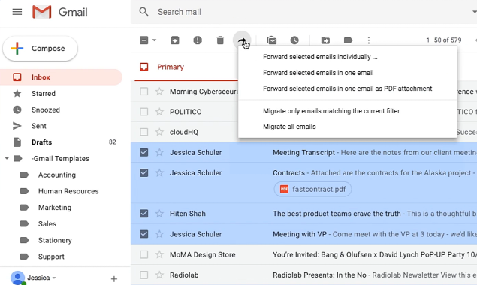Click Jessica's account avatar
The image size is (477, 285).
point(18,277)
